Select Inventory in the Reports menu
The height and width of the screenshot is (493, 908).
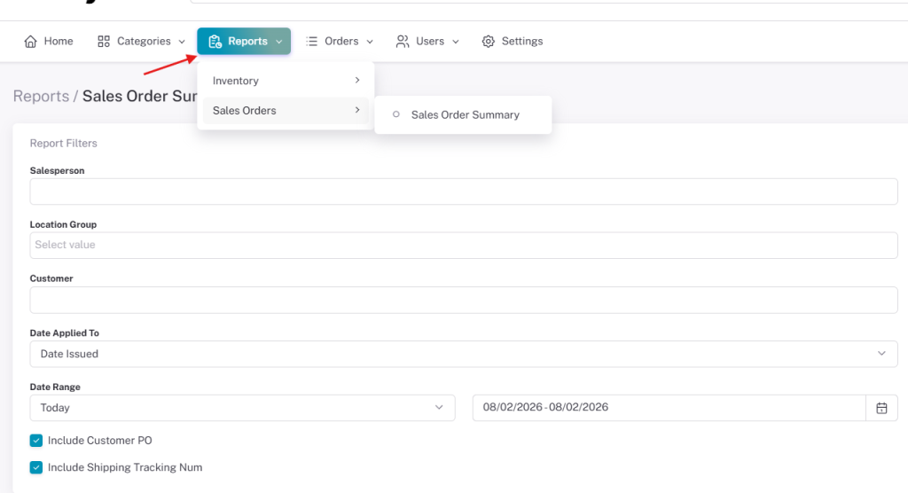pyautogui.click(x=286, y=81)
